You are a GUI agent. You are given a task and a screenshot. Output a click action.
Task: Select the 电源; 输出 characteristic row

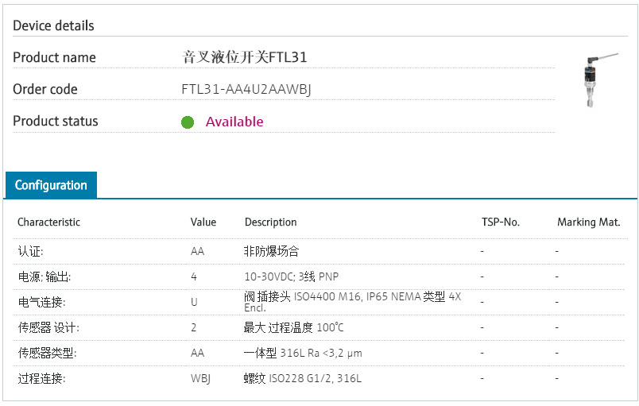(45, 276)
